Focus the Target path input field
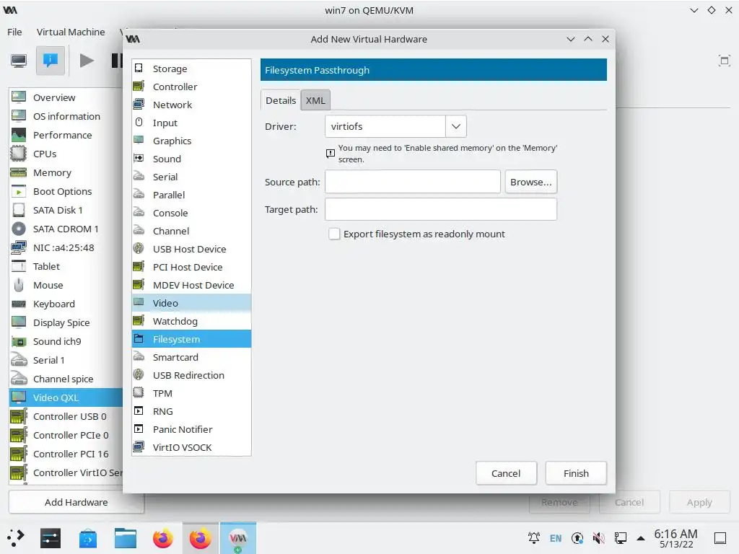The image size is (739, 554). click(441, 209)
